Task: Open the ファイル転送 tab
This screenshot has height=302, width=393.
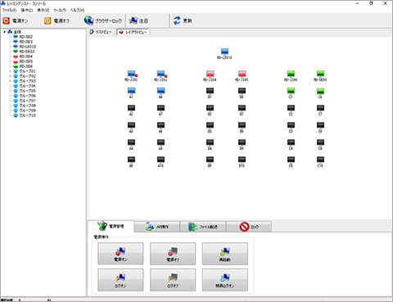Action: [203, 227]
